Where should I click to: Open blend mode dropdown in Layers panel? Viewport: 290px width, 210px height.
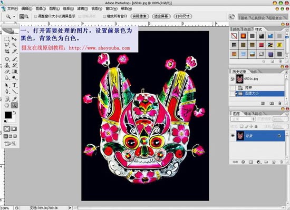tap(243, 119)
